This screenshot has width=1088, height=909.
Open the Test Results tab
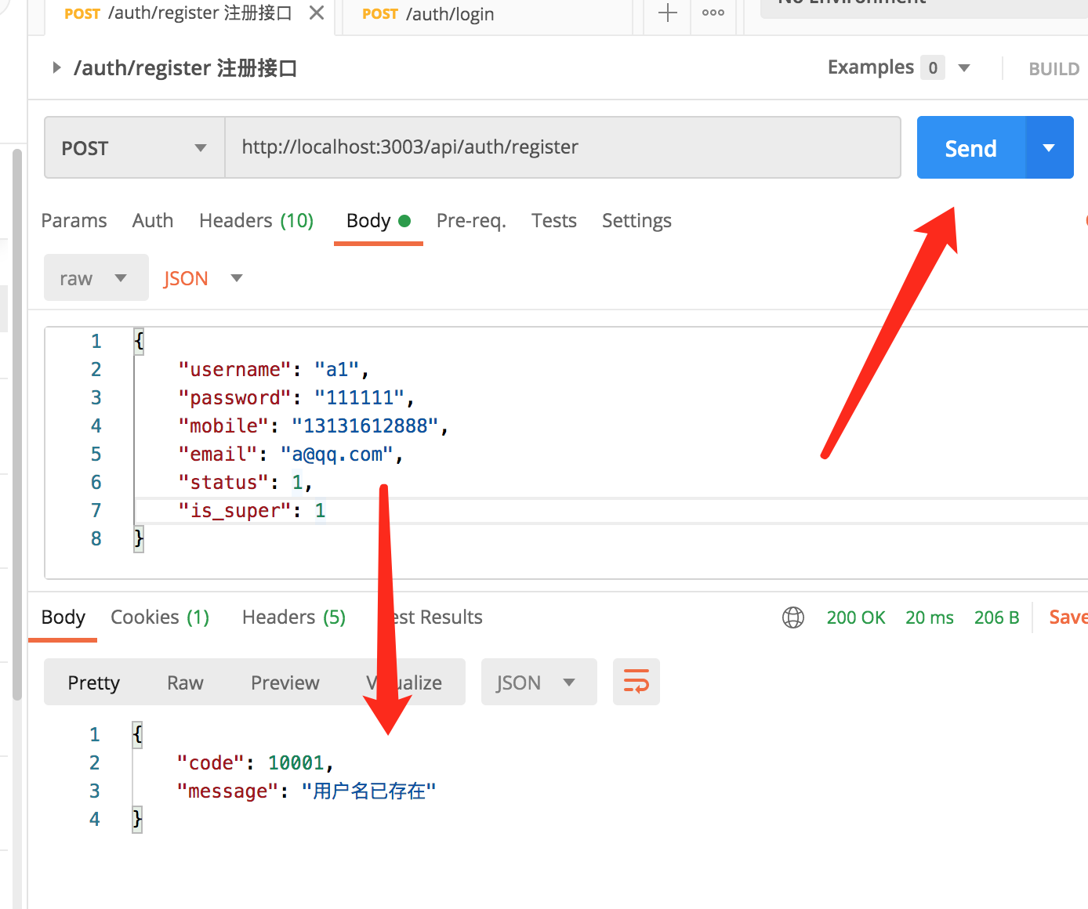(430, 617)
